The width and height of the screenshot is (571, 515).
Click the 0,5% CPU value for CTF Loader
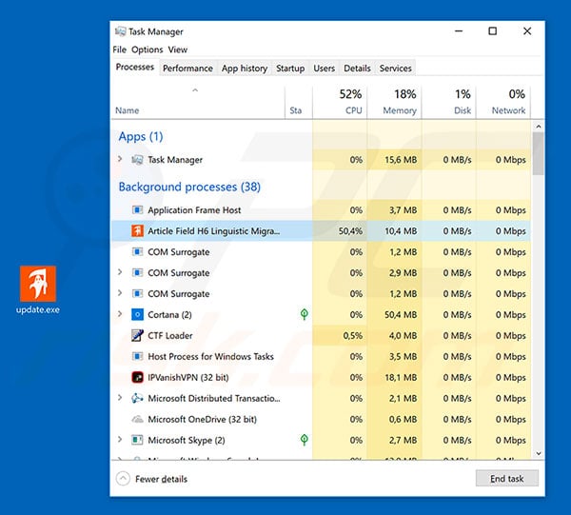pyautogui.click(x=352, y=335)
